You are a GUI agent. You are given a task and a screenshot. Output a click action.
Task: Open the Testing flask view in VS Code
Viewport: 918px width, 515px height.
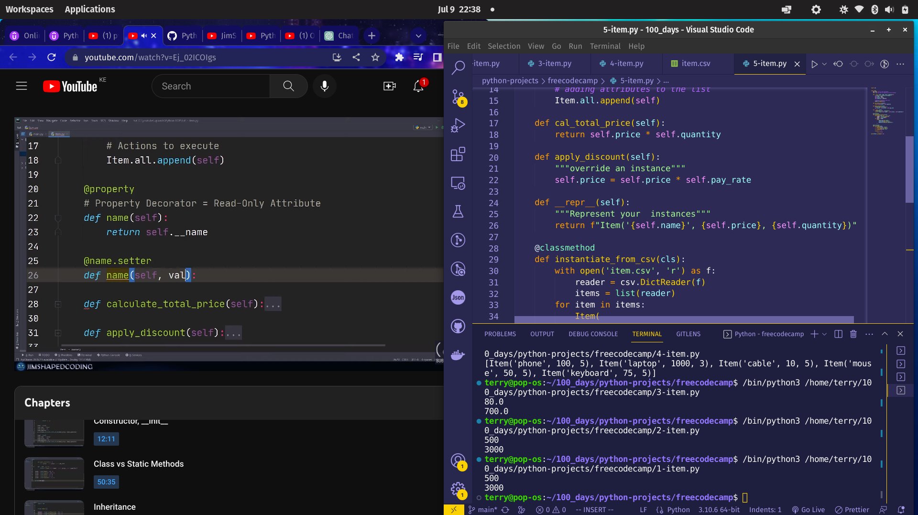(x=458, y=211)
